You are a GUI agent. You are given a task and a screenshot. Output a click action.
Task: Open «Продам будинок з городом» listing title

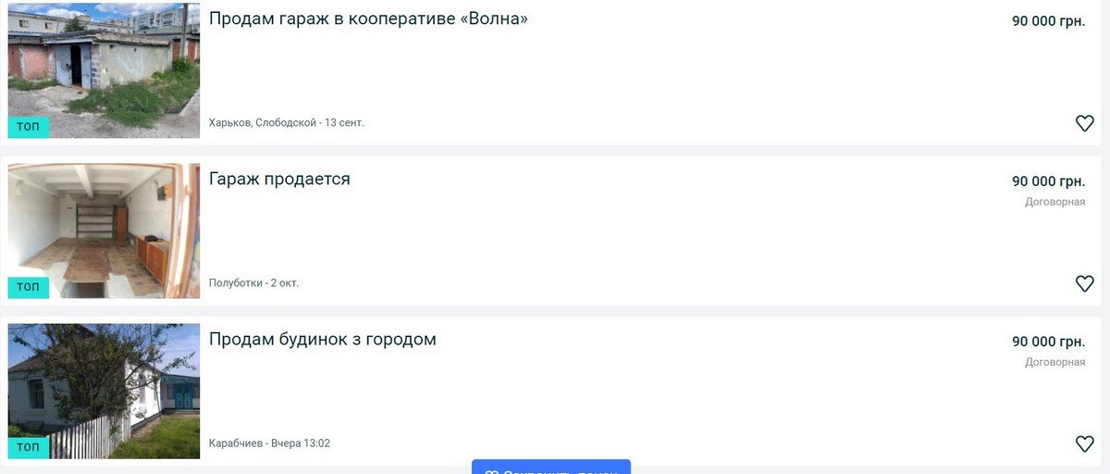pos(322,339)
